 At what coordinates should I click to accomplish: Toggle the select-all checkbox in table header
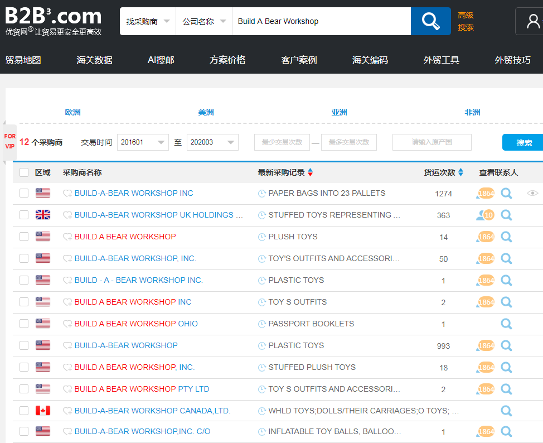pyautogui.click(x=24, y=172)
